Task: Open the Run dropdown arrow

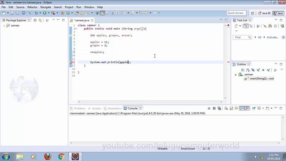Action: coord(49,13)
